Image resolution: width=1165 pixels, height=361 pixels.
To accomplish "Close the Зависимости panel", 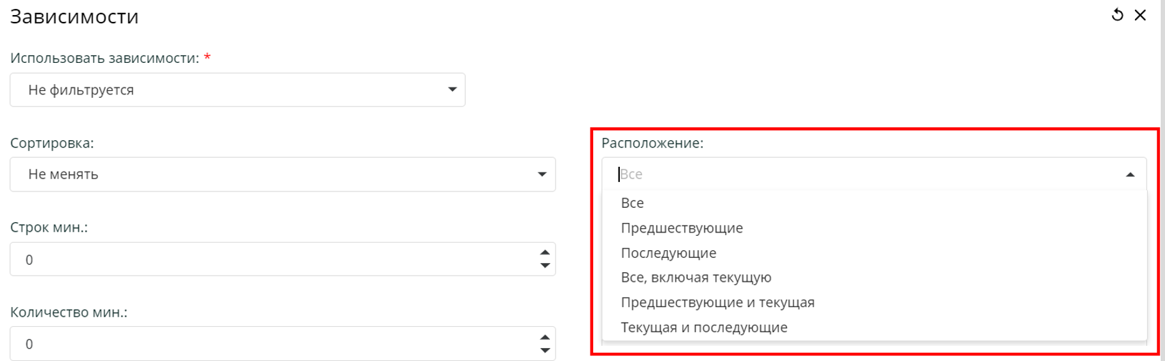I will 1140,15.
